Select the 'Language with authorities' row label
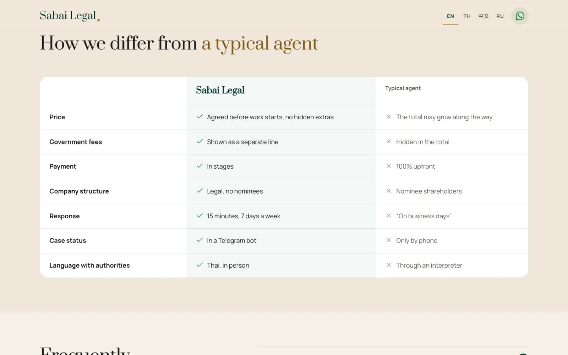Viewport: 568px width, 355px height. (89, 266)
